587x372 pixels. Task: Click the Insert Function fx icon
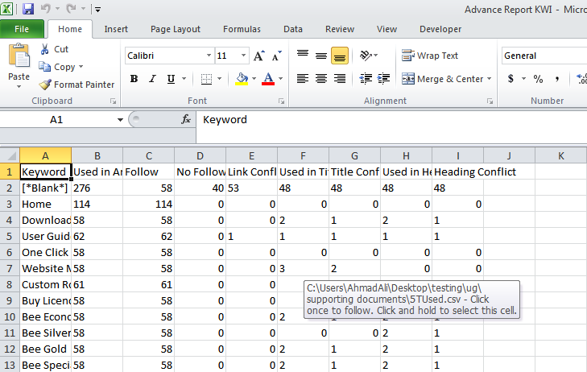tap(186, 119)
